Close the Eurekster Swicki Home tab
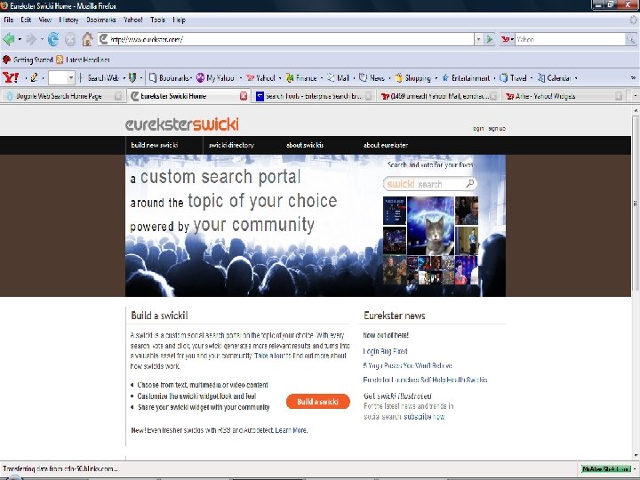The width and height of the screenshot is (640, 480). tap(244, 96)
